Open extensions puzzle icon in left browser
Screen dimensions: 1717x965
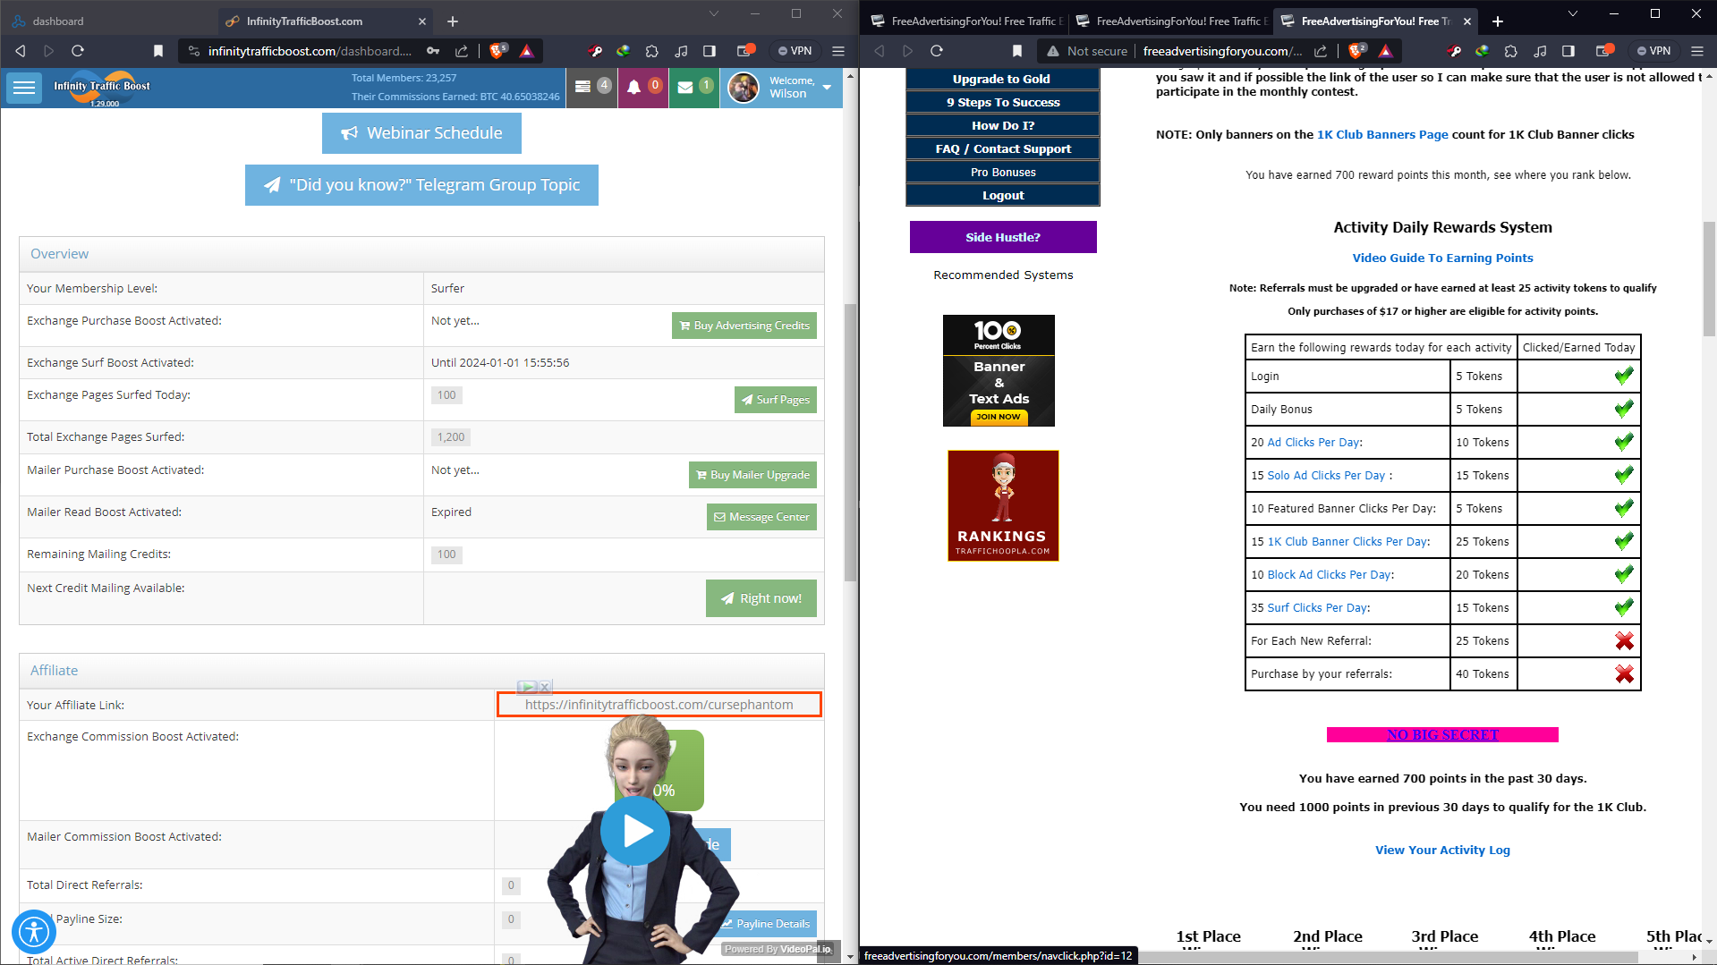(651, 51)
